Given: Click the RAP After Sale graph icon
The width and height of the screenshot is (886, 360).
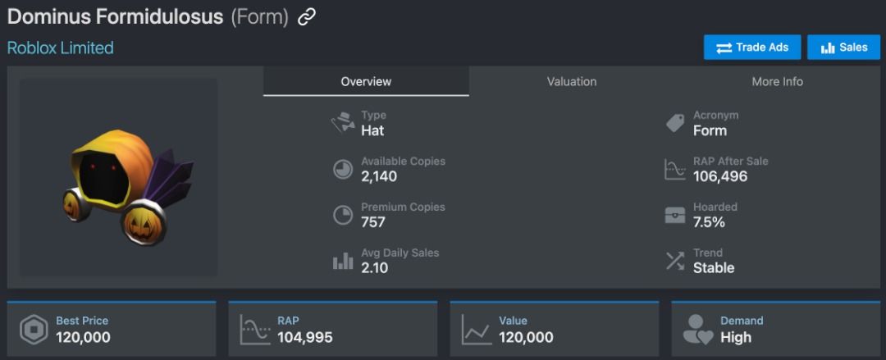Looking at the screenshot, I should coord(674,169).
